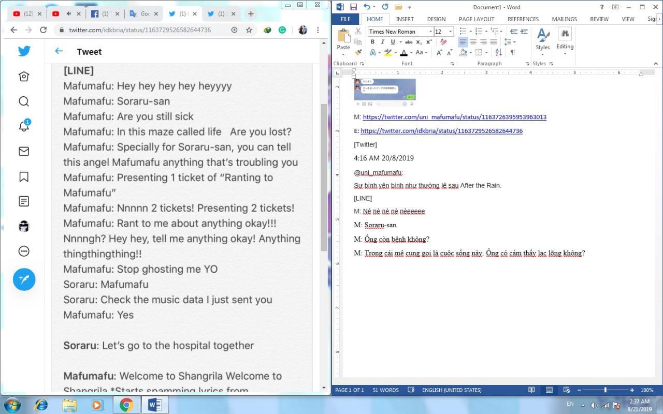Click the Chrome address bar URL
This screenshot has width=663, height=414.
pos(140,30)
